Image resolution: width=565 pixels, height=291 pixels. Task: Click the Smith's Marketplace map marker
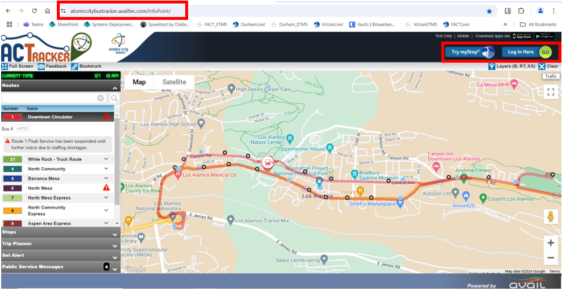399,204
